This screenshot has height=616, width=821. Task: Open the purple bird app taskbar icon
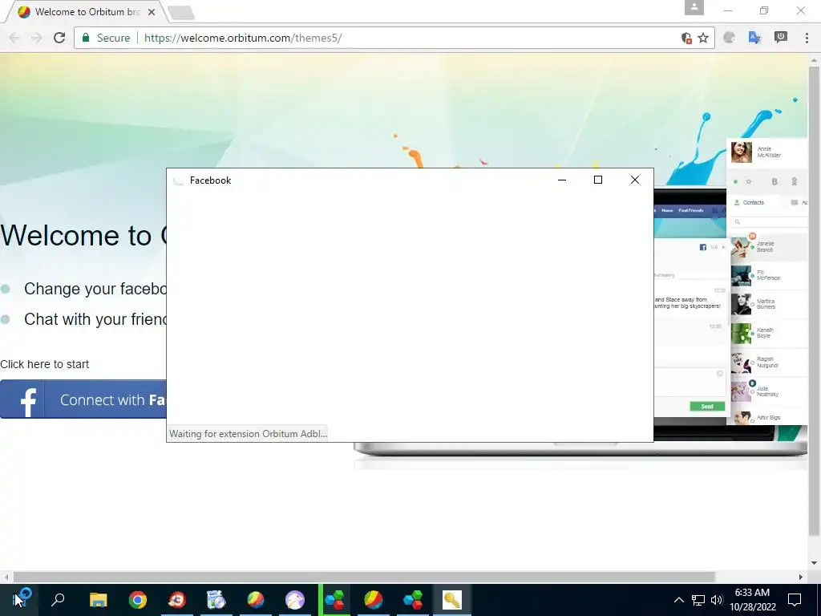[x=295, y=600]
